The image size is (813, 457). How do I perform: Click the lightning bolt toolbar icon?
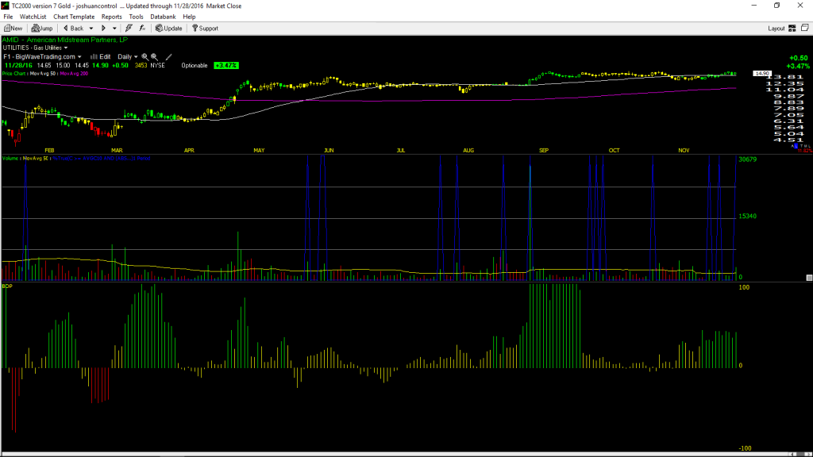click(x=129, y=29)
